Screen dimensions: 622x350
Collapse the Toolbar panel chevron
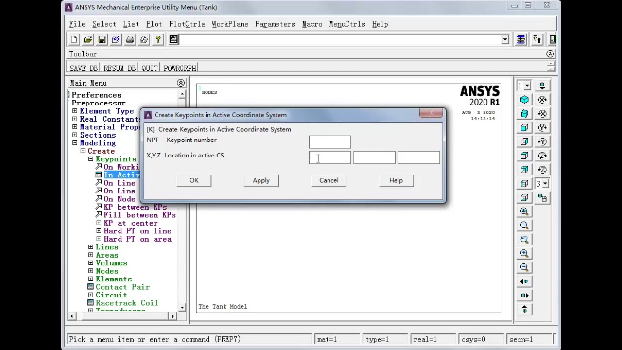point(550,54)
